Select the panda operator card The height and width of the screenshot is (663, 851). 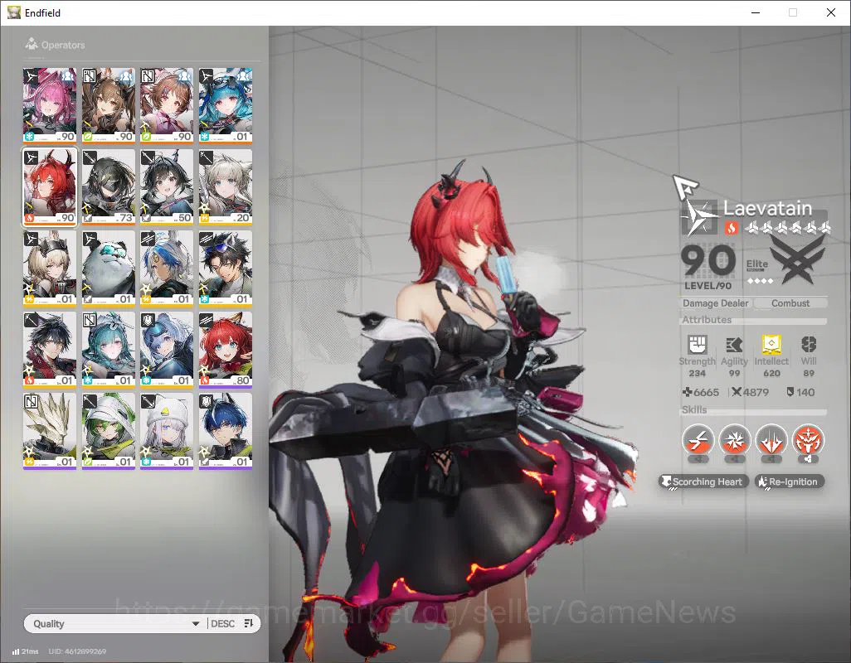[x=109, y=268]
